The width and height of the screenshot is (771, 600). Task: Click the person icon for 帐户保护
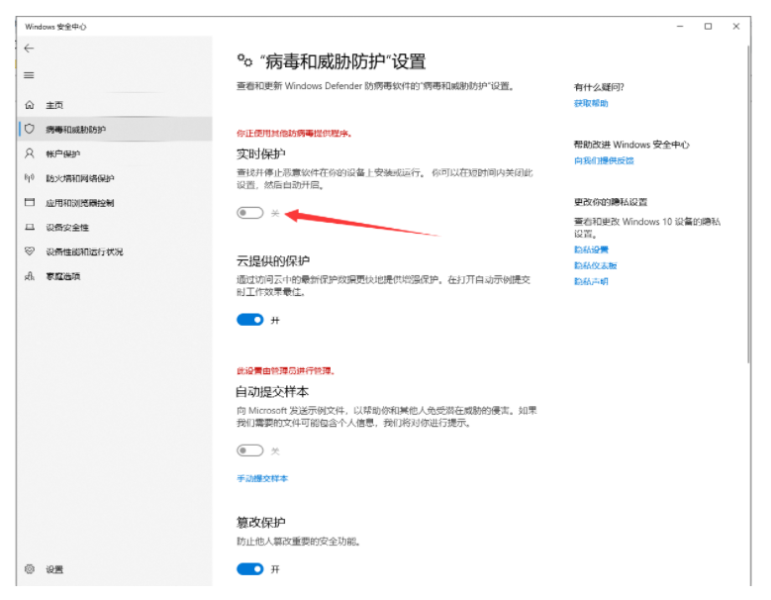[x=30, y=153]
